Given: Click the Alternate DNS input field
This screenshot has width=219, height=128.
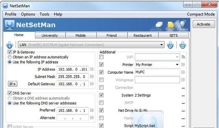Looking at the screenshot, I should click(x=73, y=118).
